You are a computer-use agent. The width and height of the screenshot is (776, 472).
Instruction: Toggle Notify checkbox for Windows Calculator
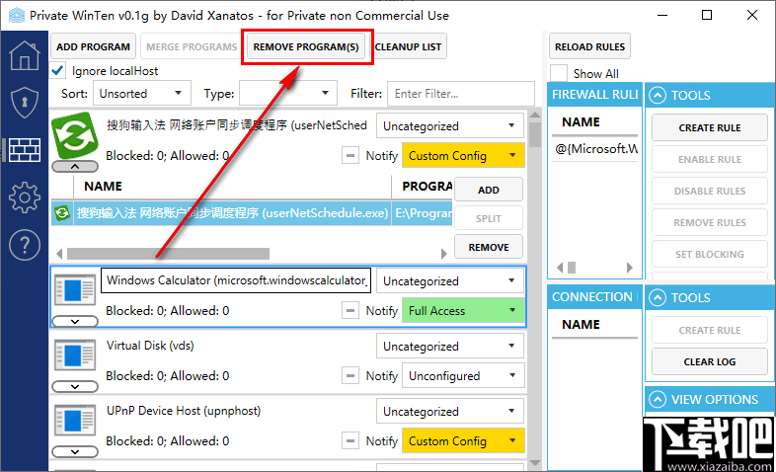pos(349,310)
